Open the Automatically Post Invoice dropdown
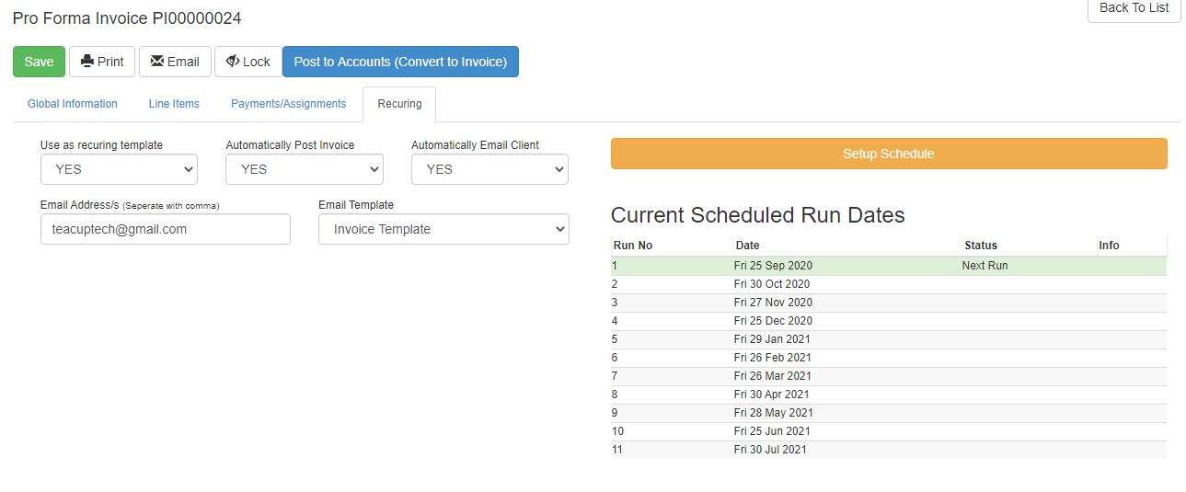Viewport: 1186px width, 492px height. pos(304,169)
